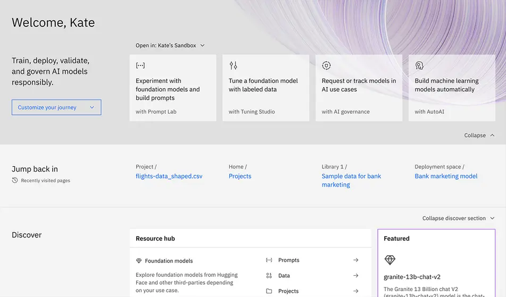Click the Featured card heading
Image resolution: width=506 pixels, height=297 pixels.
pyautogui.click(x=396, y=239)
